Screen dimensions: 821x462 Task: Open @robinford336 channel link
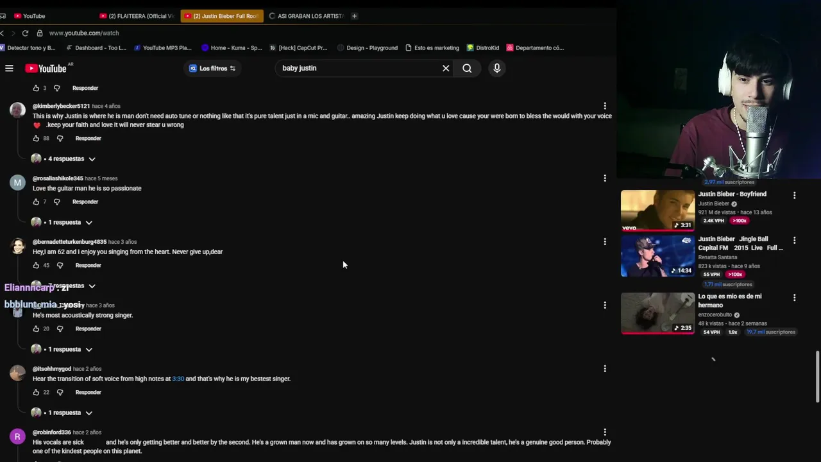[x=52, y=432]
